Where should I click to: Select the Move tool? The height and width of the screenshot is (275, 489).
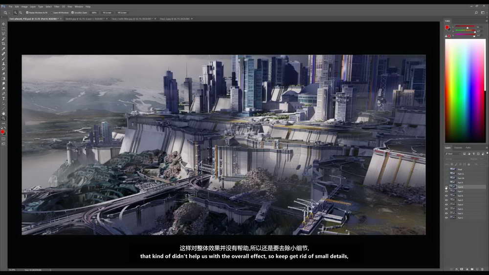tap(3, 24)
